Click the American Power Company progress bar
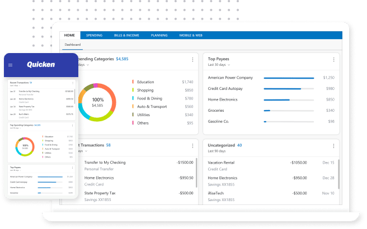The image size is (367, 229). pos(291,78)
